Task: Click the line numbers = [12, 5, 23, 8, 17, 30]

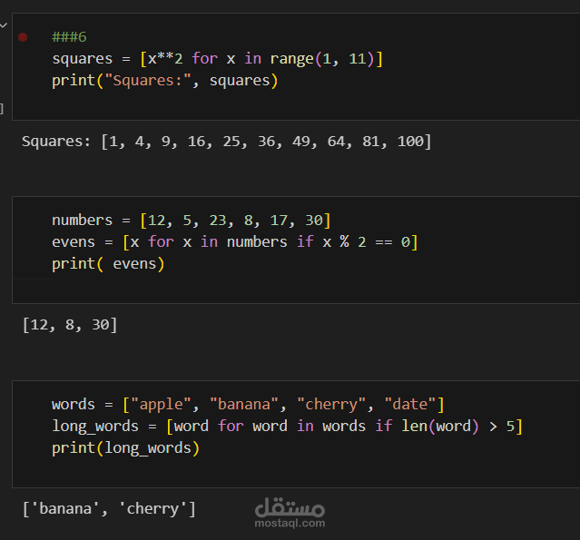Action: tap(191, 221)
